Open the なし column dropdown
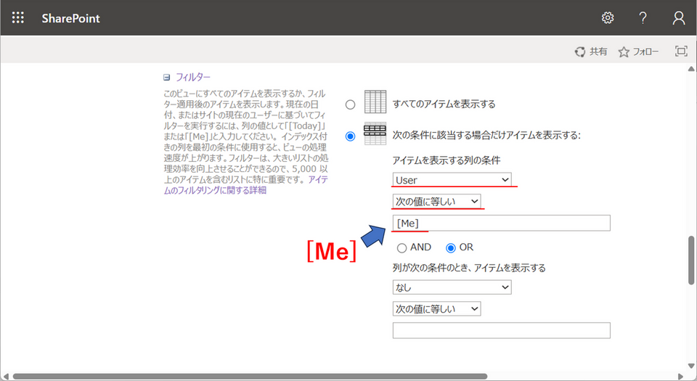The width and height of the screenshot is (697, 381). [452, 287]
